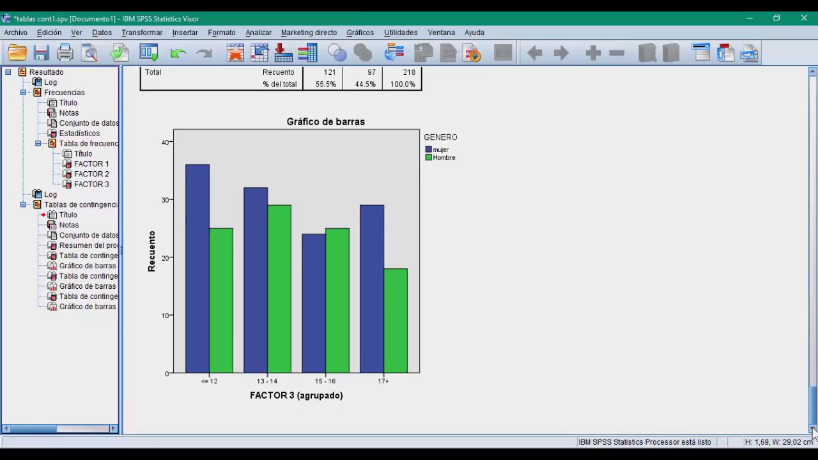Open the Marketing directo menu
This screenshot has width=818, height=460.
(309, 33)
